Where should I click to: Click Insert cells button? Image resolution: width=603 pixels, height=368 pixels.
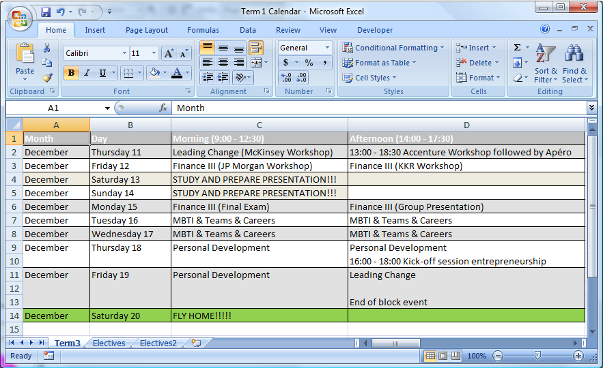pos(476,48)
